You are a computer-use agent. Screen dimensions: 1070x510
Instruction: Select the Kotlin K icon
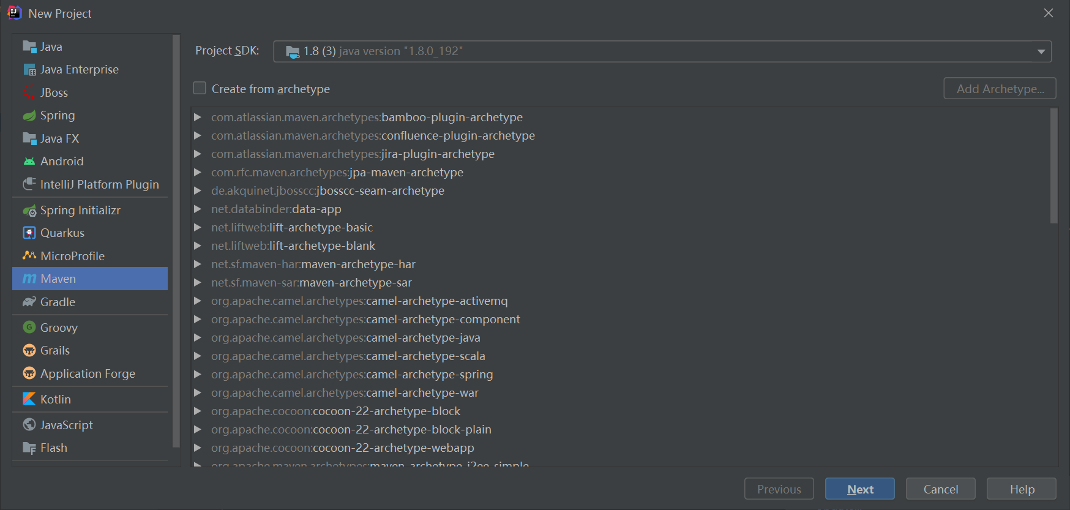(x=29, y=399)
